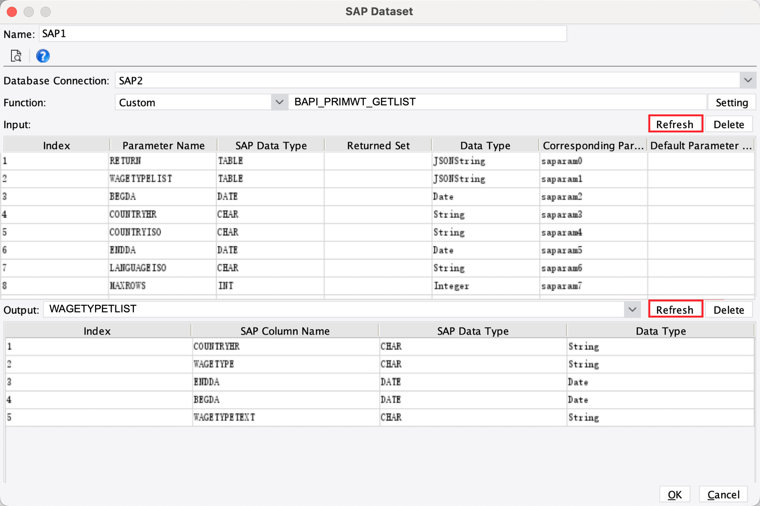Open the blue help icon
This screenshot has height=506, width=760.
coord(43,56)
